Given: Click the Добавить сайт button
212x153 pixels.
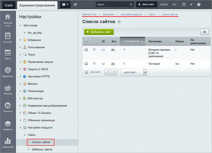Looking at the screenshot, I should (x=99, y=32).
